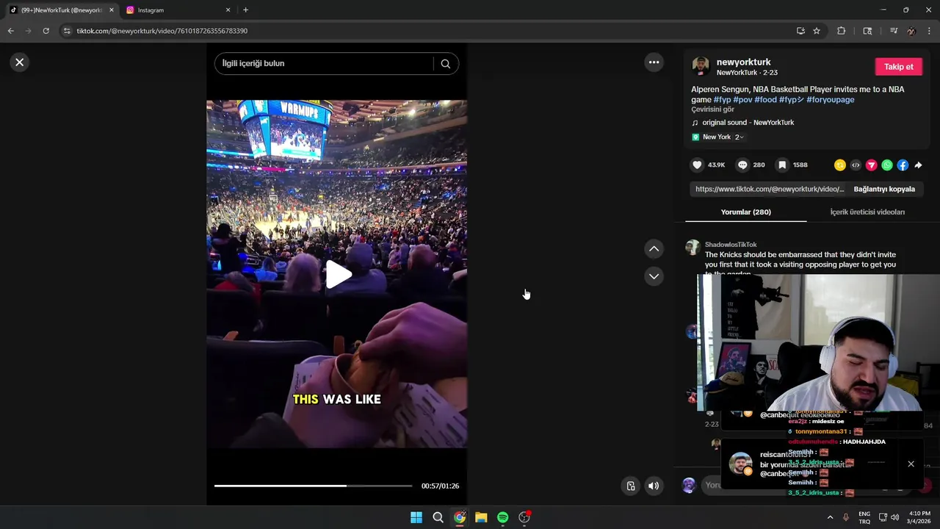Viewport: 940px width, 529px height.
Task: Switch to the Instagram browser tab
Action: click(x=176, y=10)
